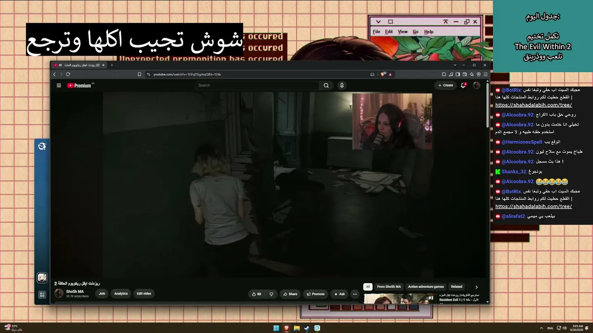Screen dimensions: 593x333
Task: Open the ShoSh MA channel avatar
Action: 59,293
